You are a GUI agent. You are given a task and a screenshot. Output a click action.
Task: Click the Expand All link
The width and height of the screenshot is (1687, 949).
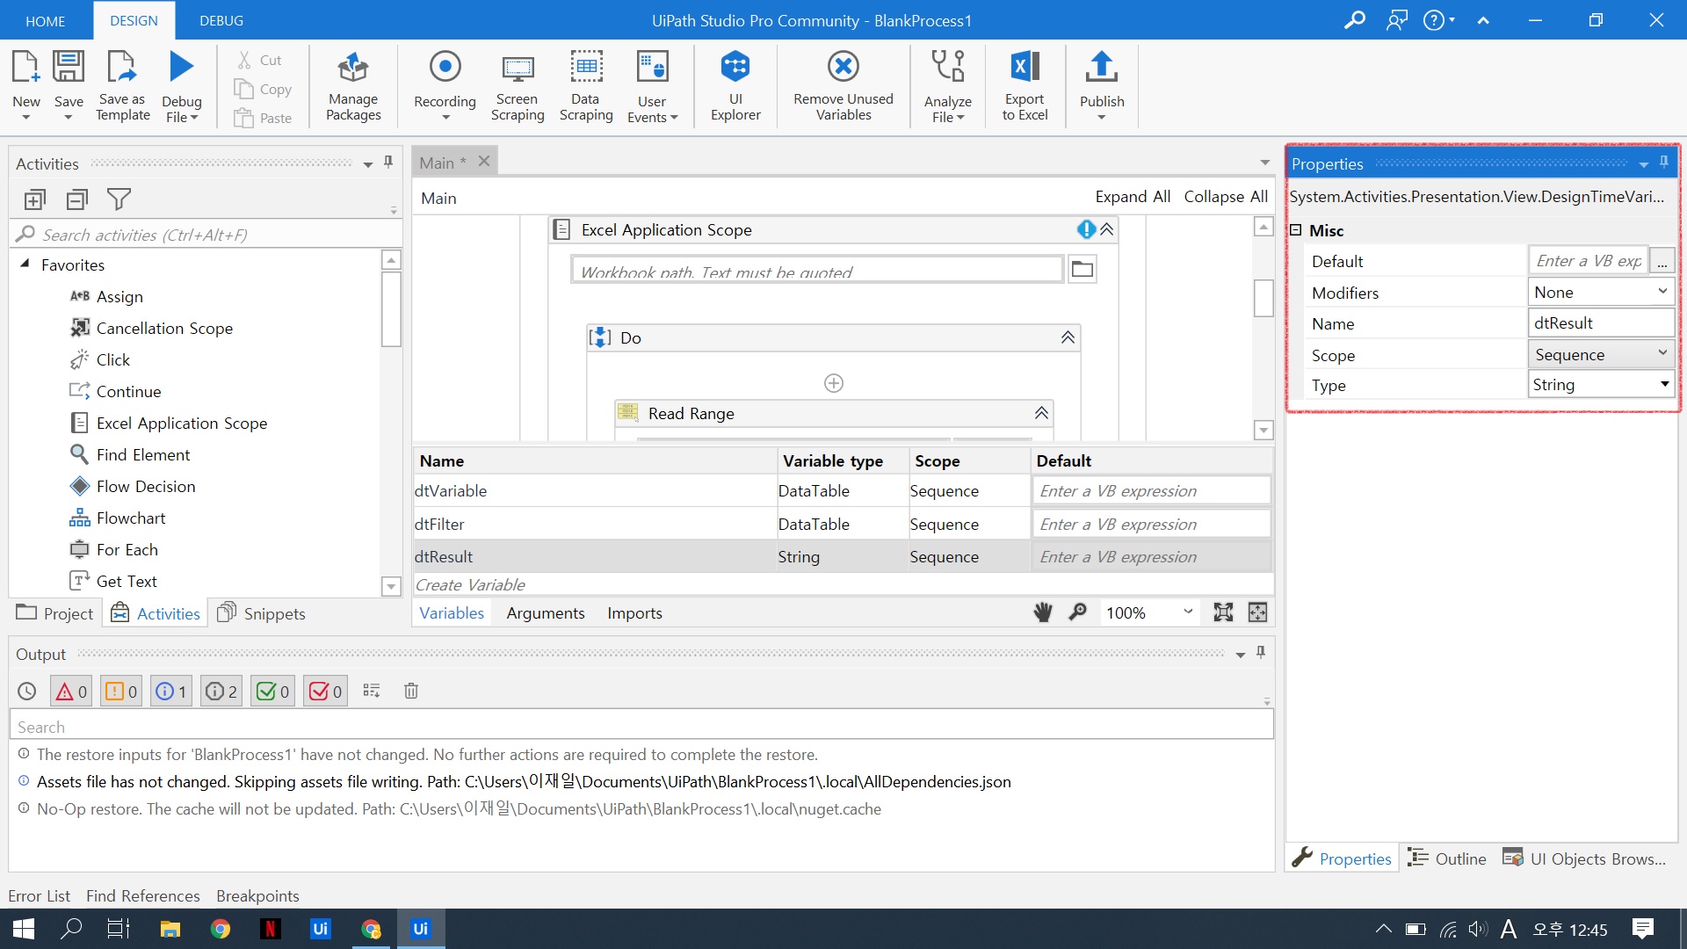(x=1132, y=197)
